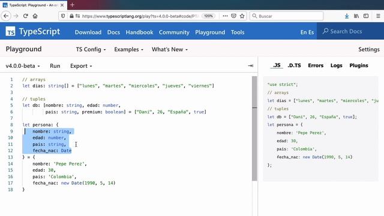The width and height of the screenshot is (384, 216).
Task: Close the TypeScript Playground browser tab
Action: 62,5
